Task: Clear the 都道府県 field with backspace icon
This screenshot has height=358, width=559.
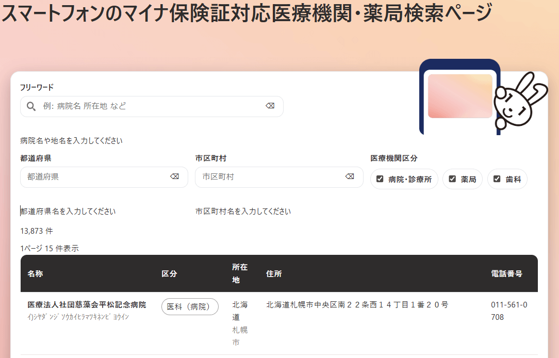Action: coord(174,177)
